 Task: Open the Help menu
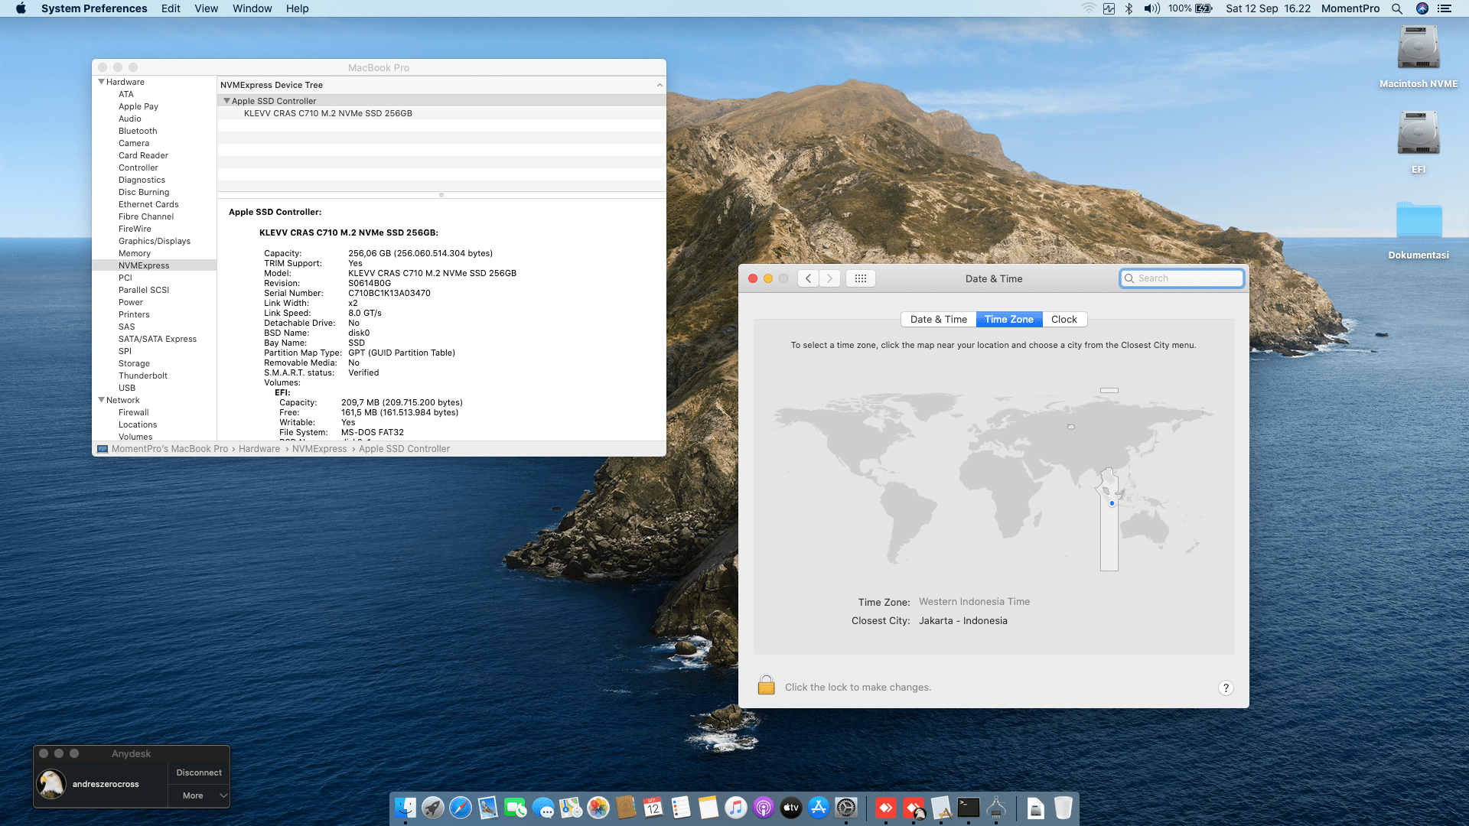pyautogui.click(x=298, y=8)
